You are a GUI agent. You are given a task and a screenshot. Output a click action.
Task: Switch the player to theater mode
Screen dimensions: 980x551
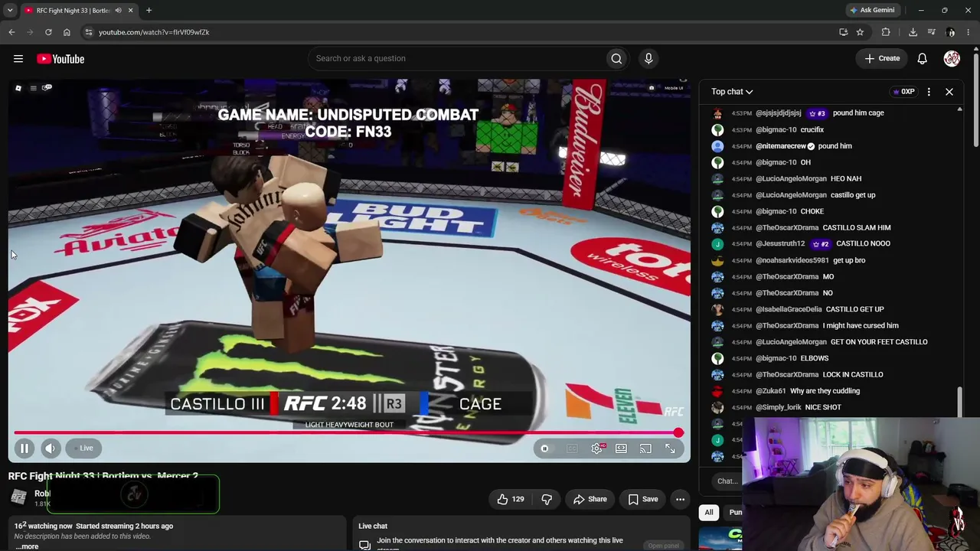(x=621, y=449)
